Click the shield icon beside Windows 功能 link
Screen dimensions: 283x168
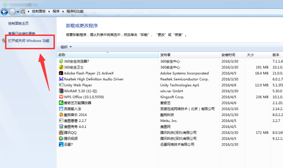tap(4, 41)
